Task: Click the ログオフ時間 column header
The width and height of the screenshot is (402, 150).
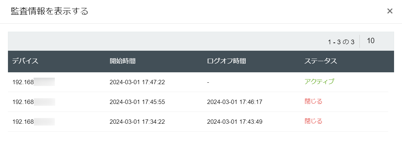Action: (x=226, y=61)
